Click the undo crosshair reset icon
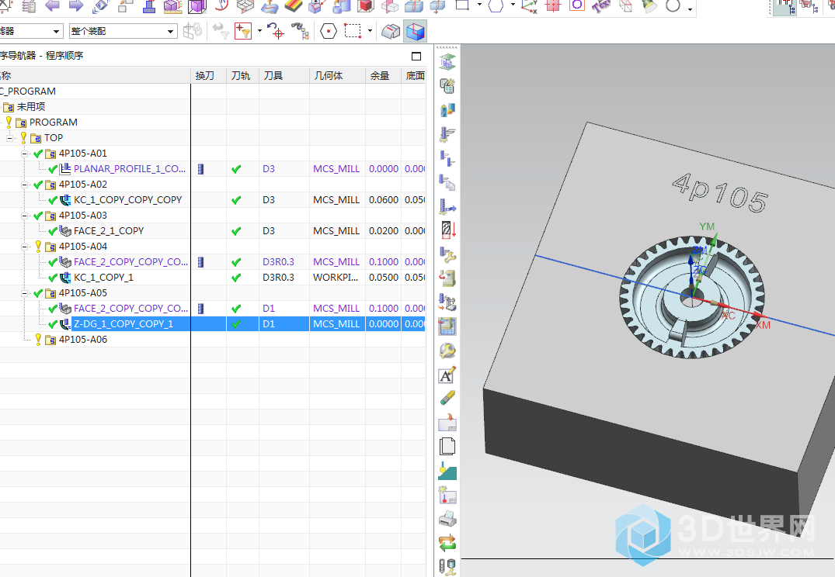 (x=275, y=31)
